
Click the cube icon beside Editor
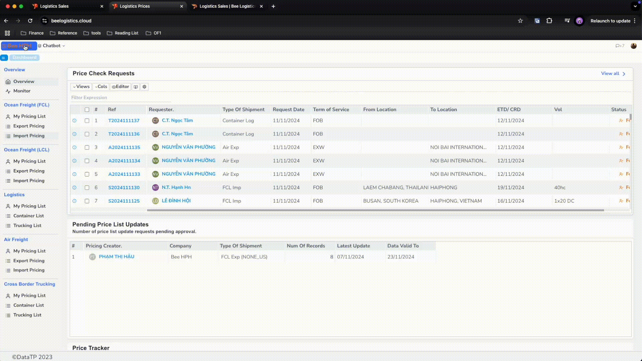144,87
